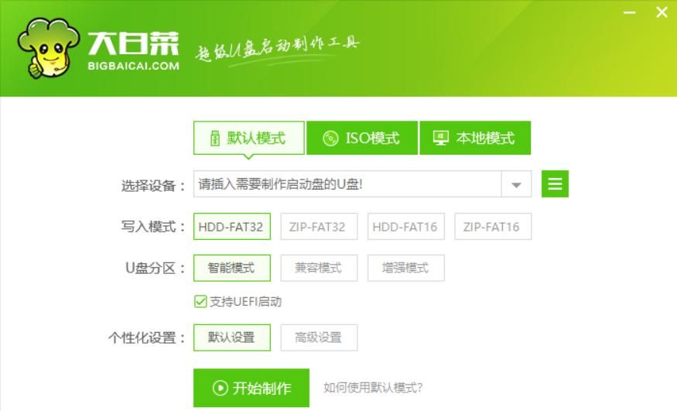Choose 兼容模式 partition option
Screen dimensions: 677x411
pyautogui.click(x=319, y=268)
